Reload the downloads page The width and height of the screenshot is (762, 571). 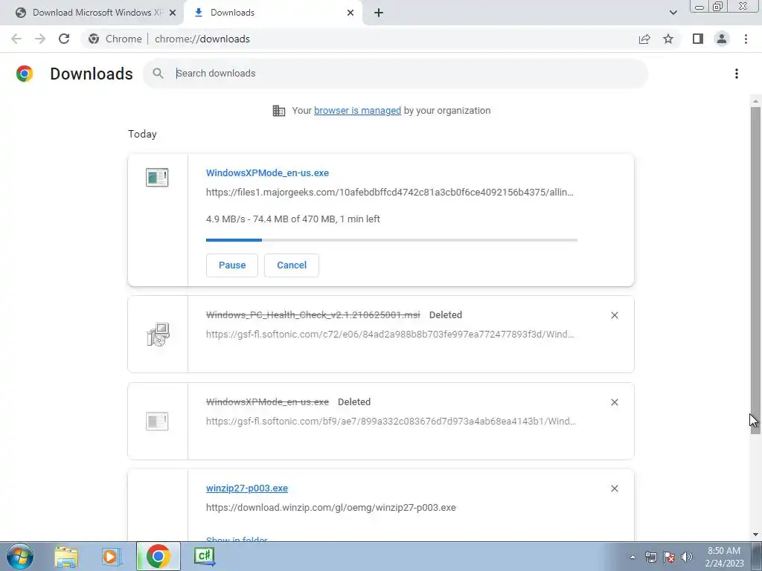click(x=64, y=39)
